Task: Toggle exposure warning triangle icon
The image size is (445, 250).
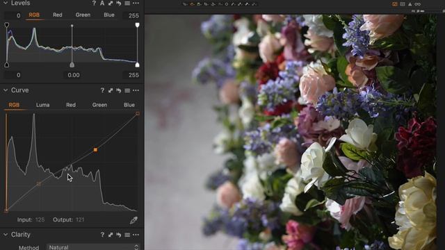Action: (410, 4)
